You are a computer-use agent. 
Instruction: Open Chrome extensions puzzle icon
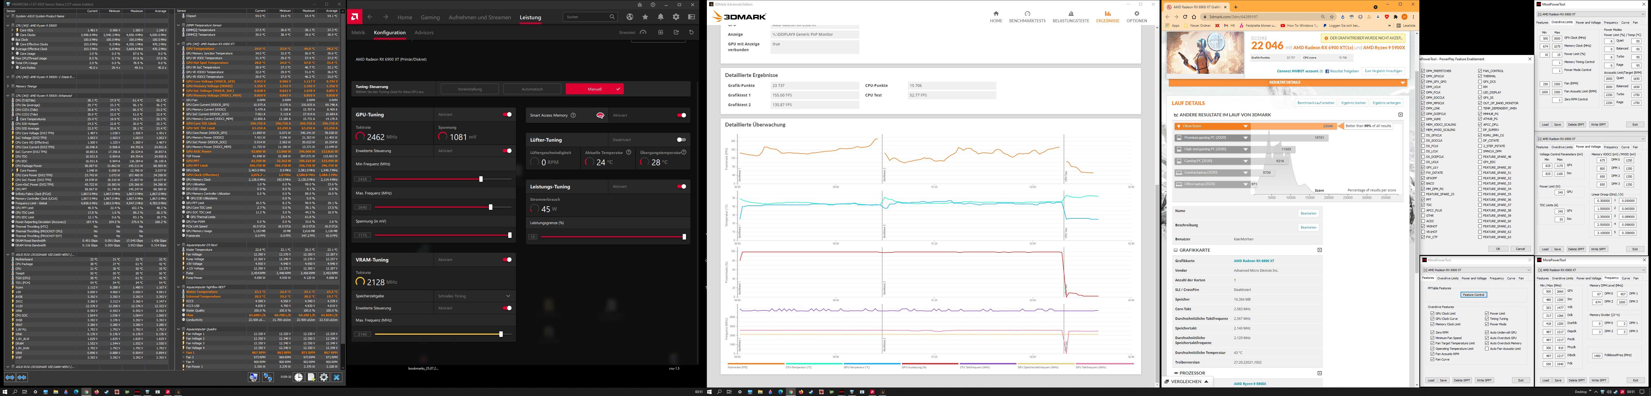(x=1395, y=17)
